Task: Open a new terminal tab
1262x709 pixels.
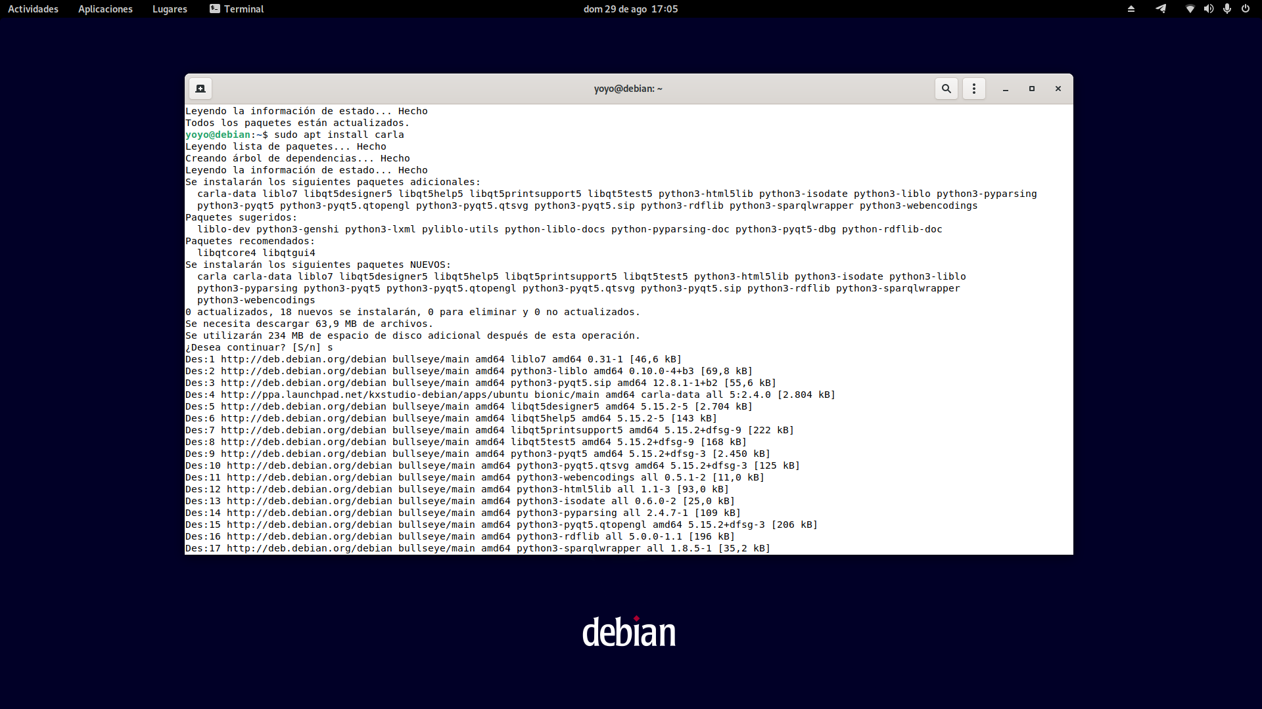Action: [x=200, y=89]
